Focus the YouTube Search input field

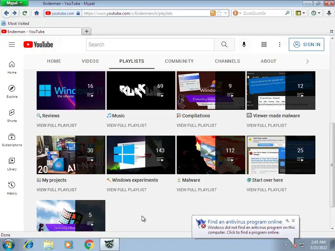tap(150, 44)
